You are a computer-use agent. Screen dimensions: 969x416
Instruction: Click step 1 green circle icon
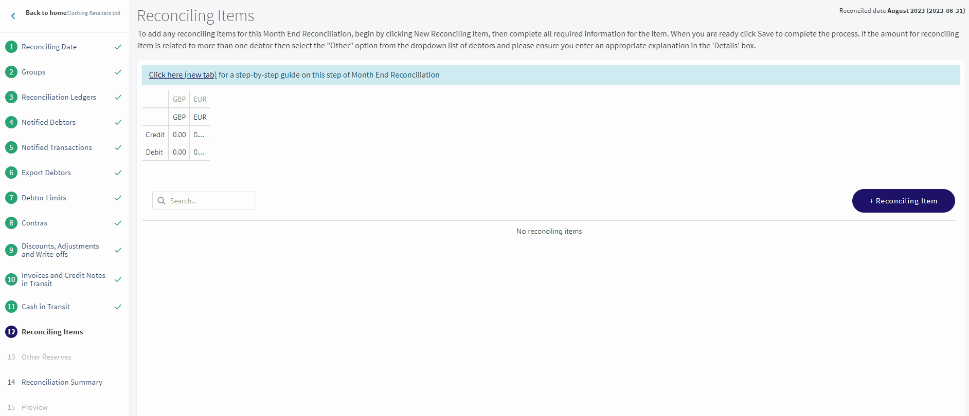(x=11, y=47)
